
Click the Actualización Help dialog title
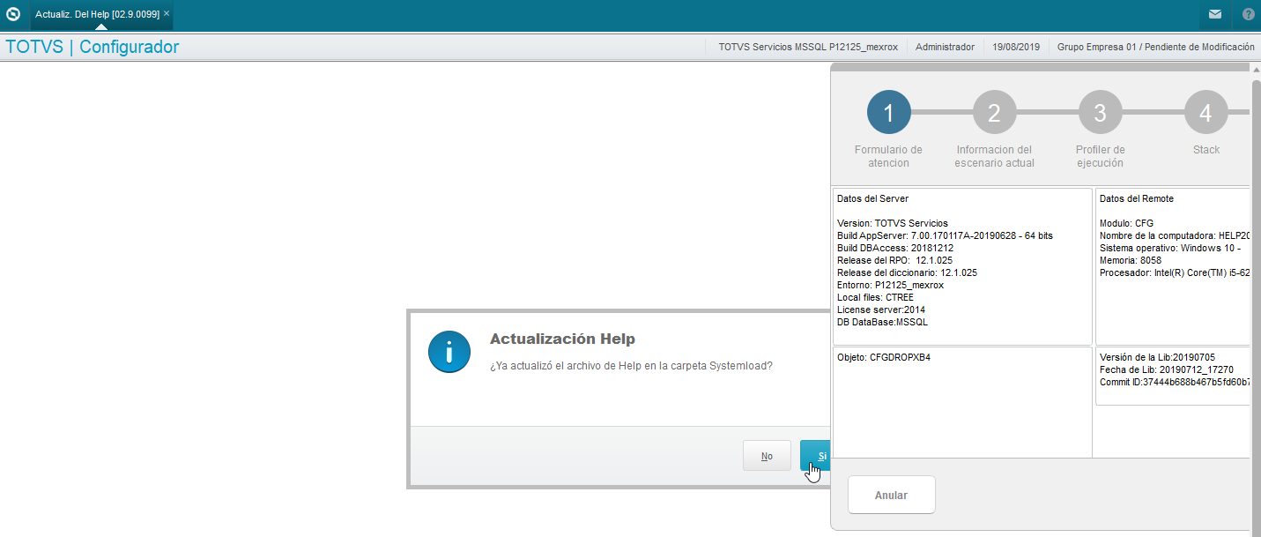[x=562, y=339]
